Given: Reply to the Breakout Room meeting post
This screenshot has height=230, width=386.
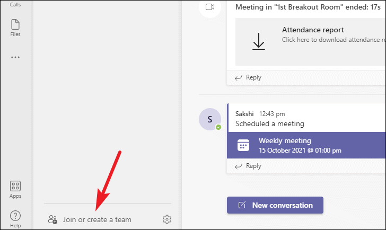Looking at the screenshot, I should (248, 77).
